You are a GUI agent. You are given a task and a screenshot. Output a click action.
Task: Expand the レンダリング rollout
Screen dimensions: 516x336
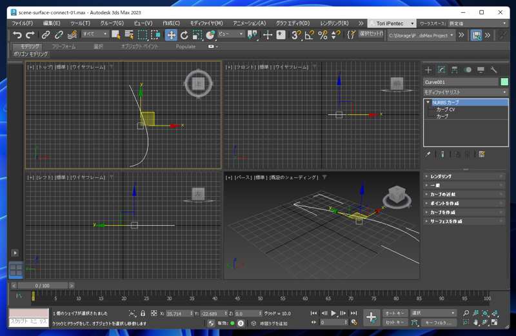pyautogui.click(x=464, y=177)
